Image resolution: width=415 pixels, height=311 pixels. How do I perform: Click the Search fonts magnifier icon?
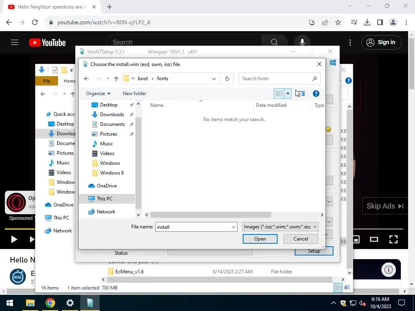click(314, 79)
